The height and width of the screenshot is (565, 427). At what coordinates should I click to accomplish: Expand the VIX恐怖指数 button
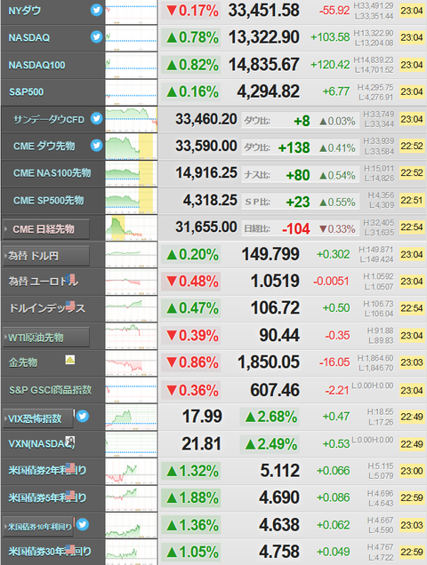click(x=38, y=418)
